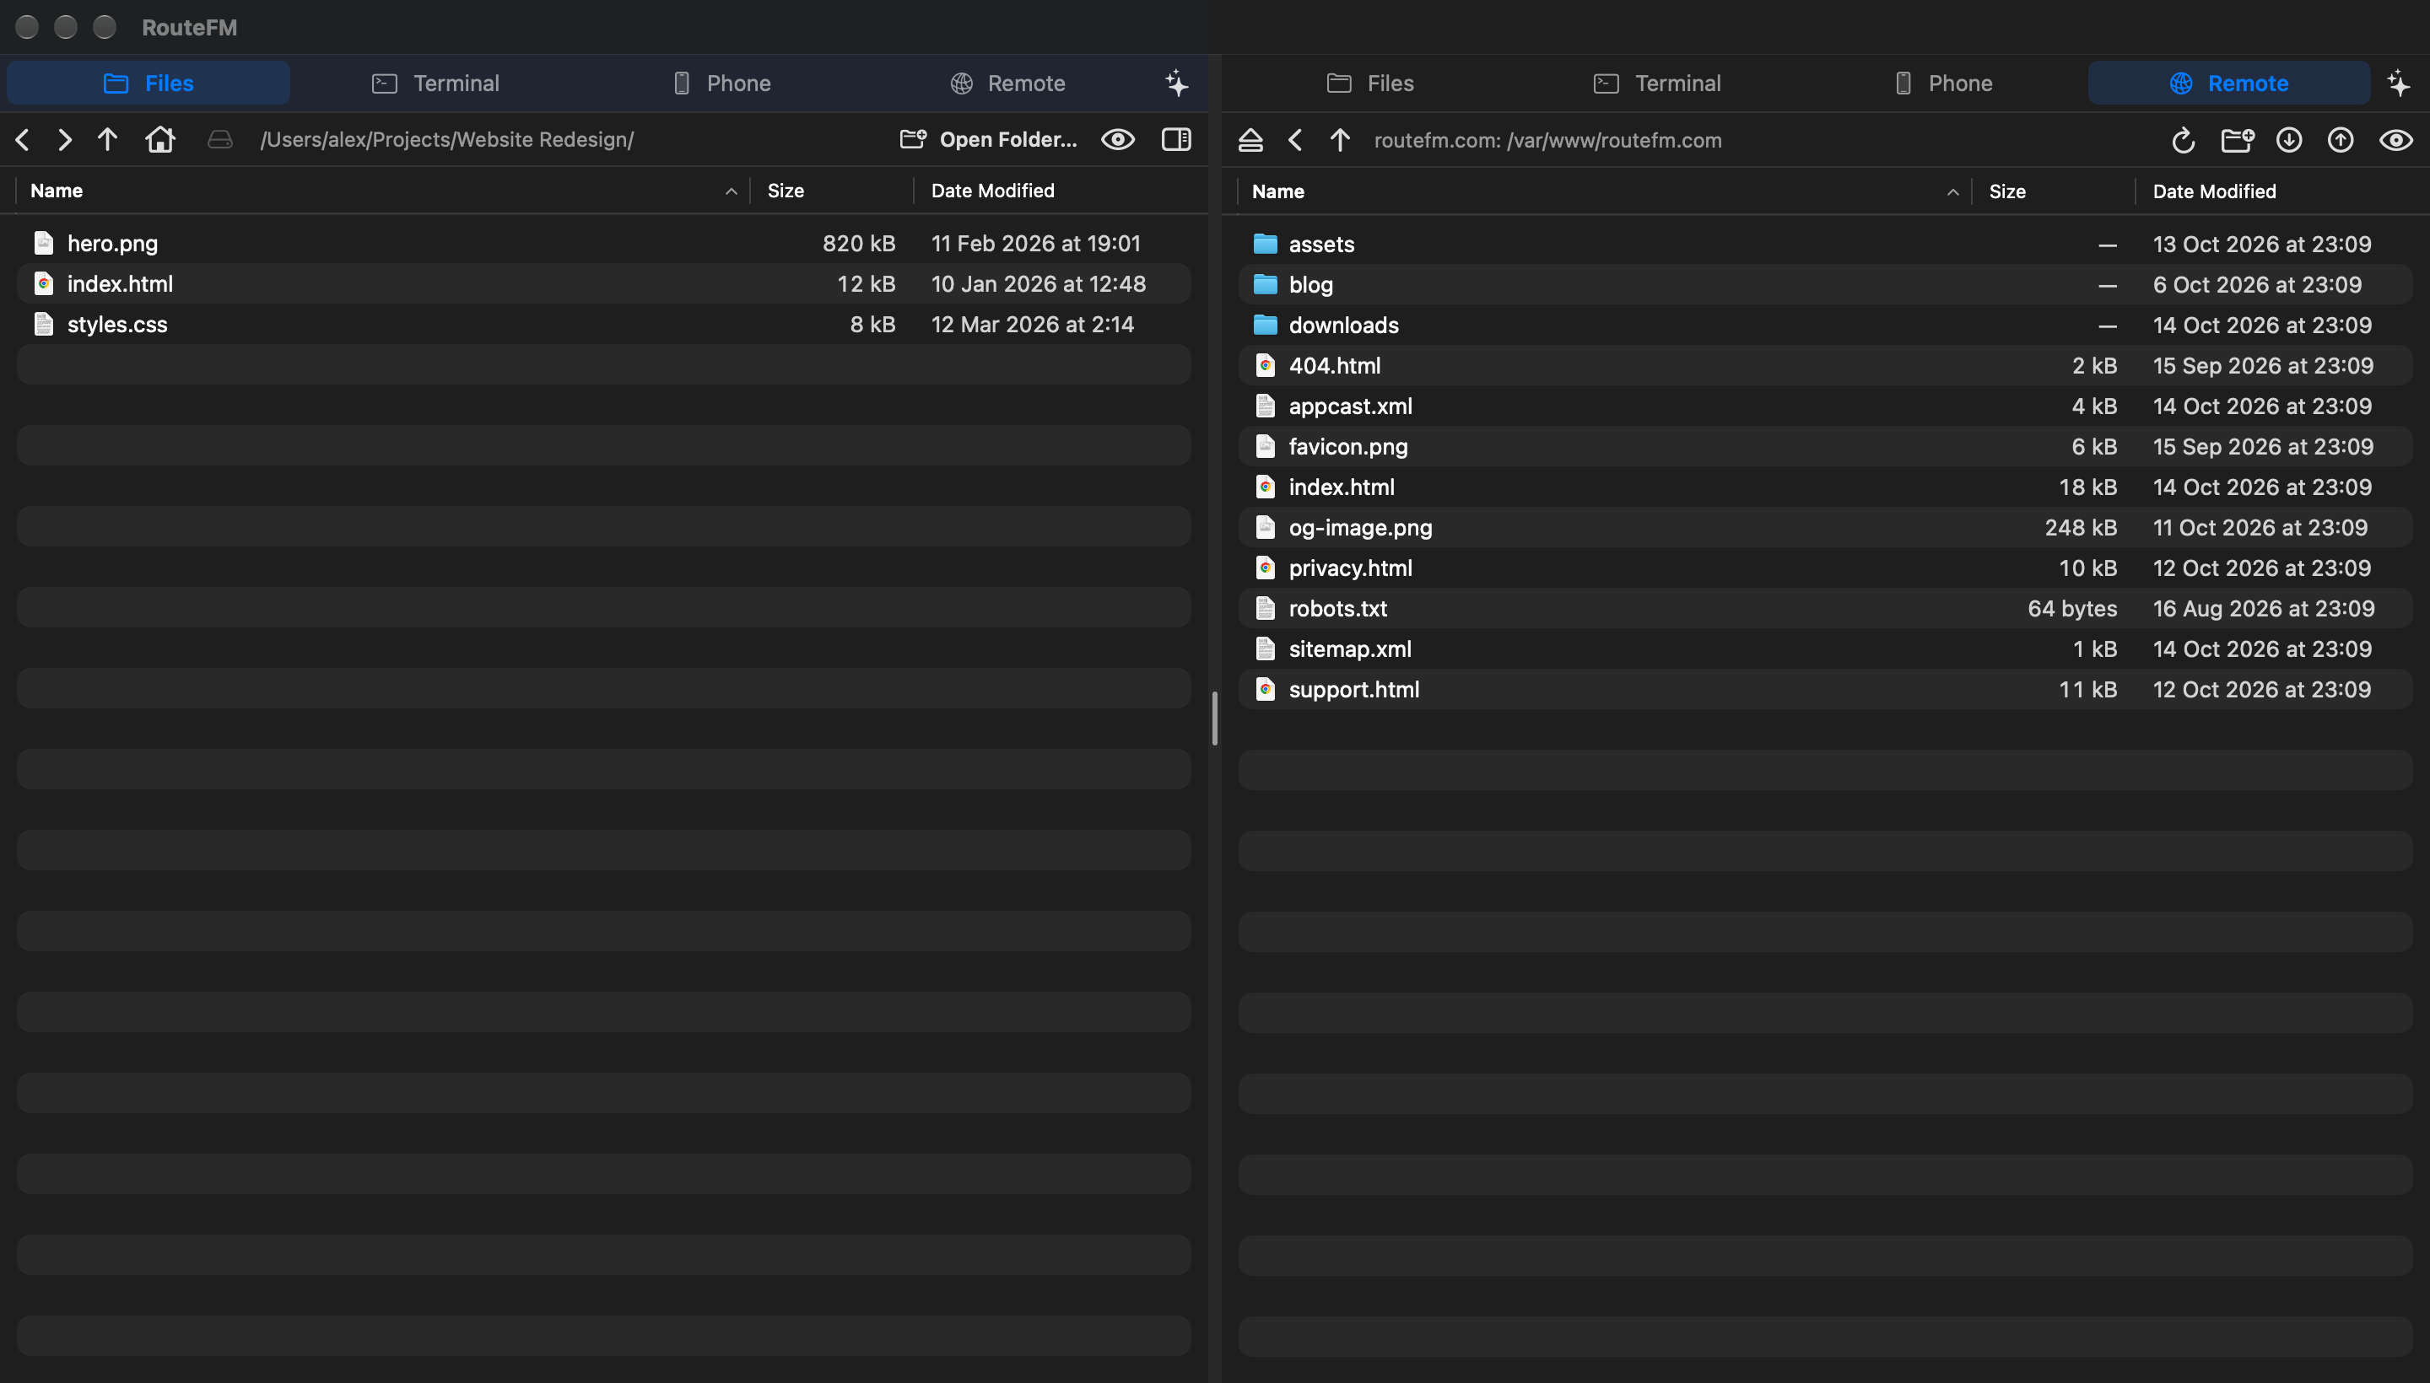Select the remote assets folder
This screenshot has height=1383, width=2430.
[x=1825, y=244]
